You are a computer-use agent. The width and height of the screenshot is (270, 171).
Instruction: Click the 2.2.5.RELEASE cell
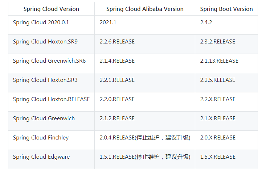[x=226, y=83]
